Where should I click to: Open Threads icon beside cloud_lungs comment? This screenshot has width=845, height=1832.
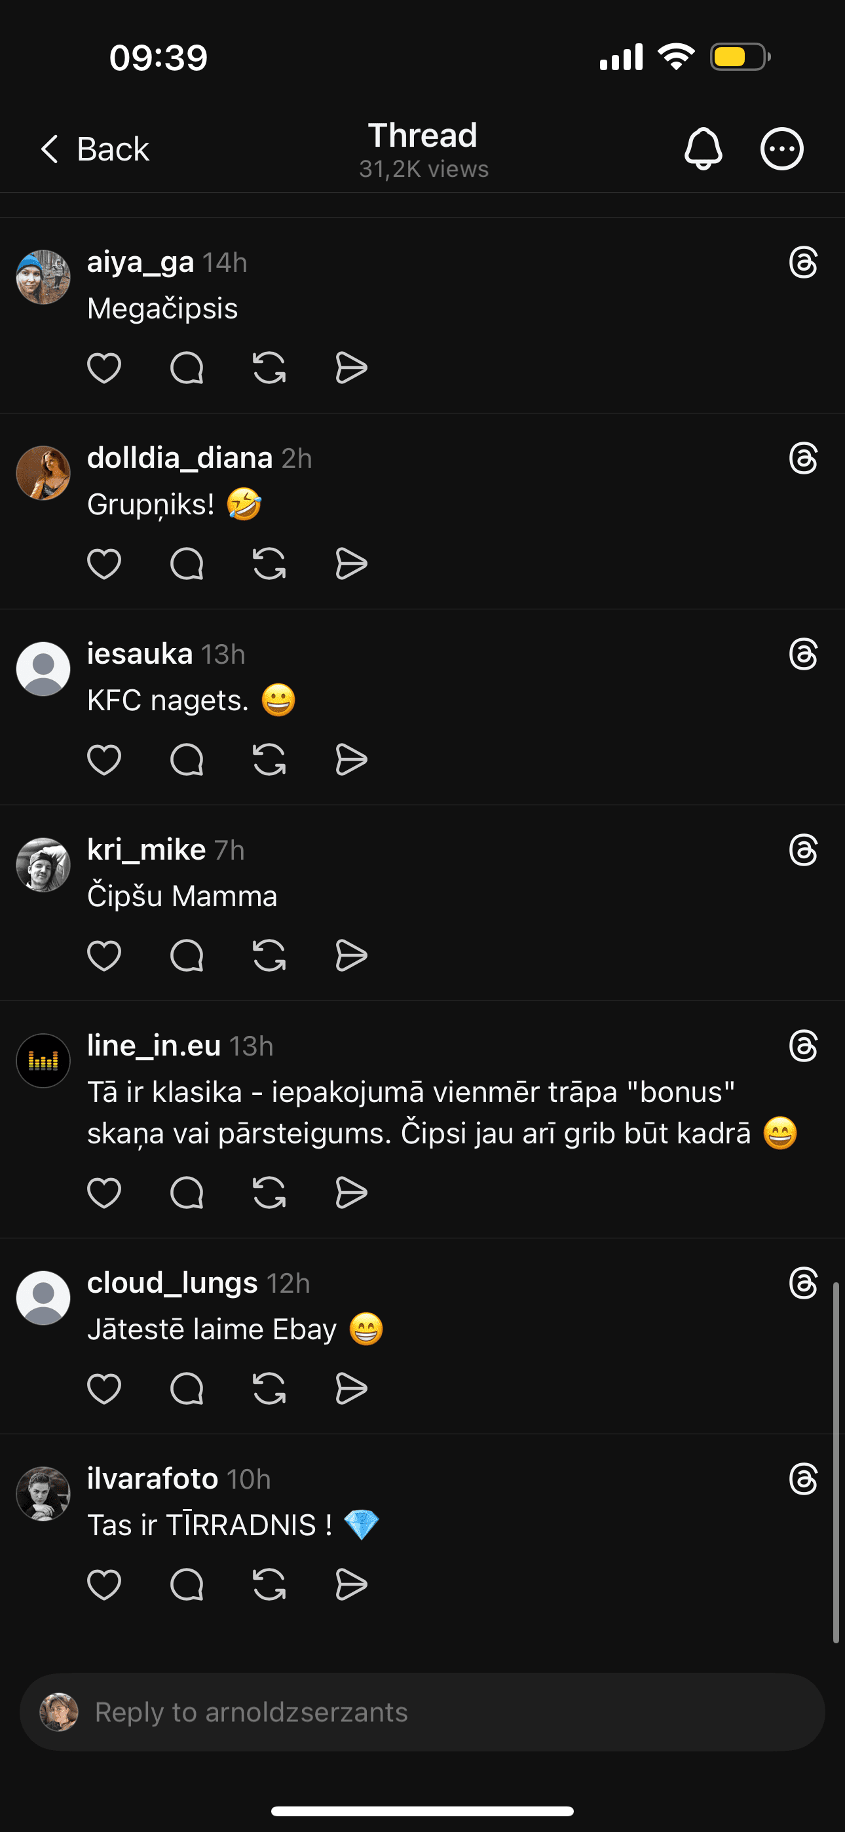pyautogui.click(x=803, y=1284)
